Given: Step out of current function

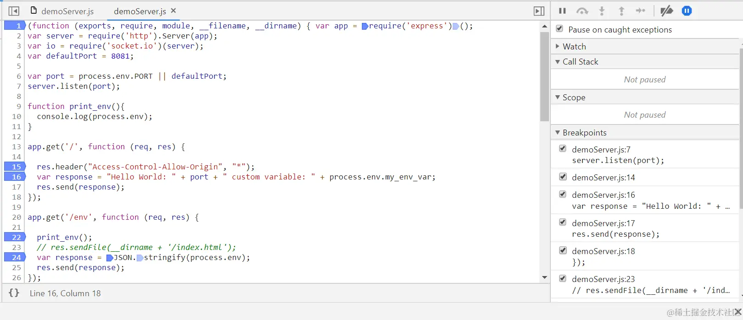Looking at the screenshot, I should click(621, 11).
